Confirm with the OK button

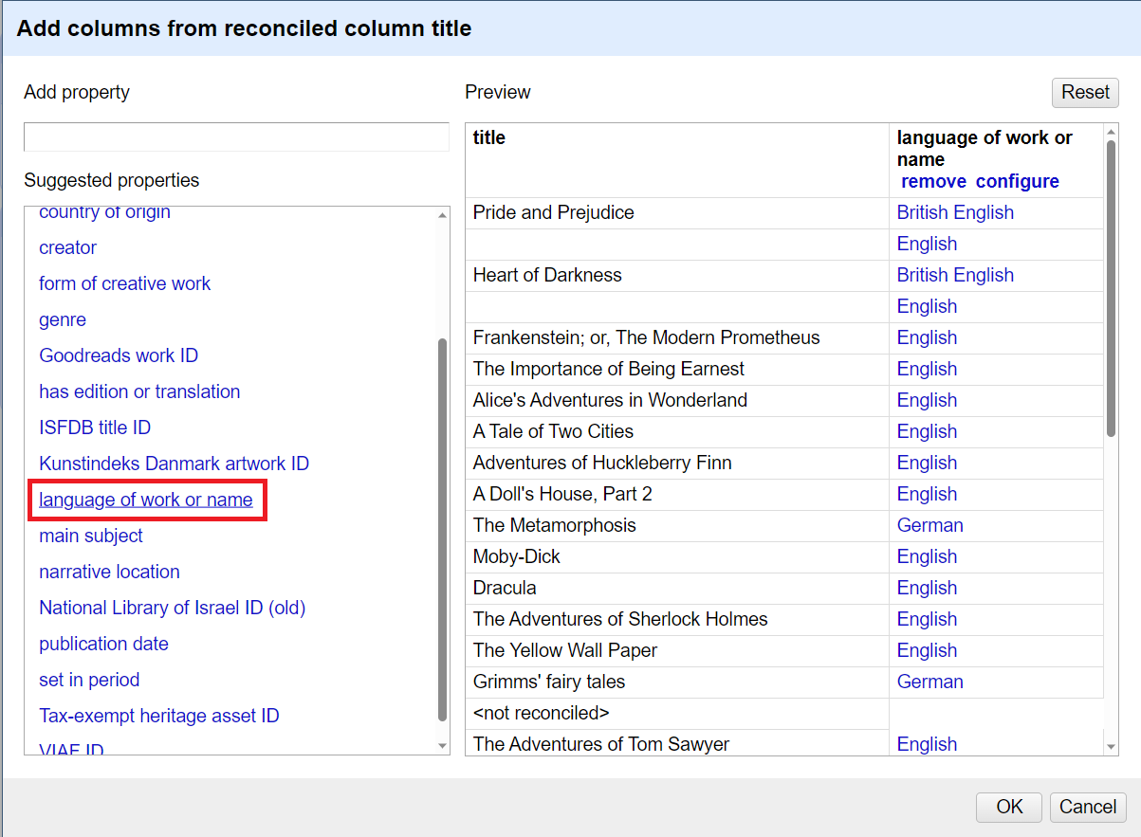(1008, 807)
